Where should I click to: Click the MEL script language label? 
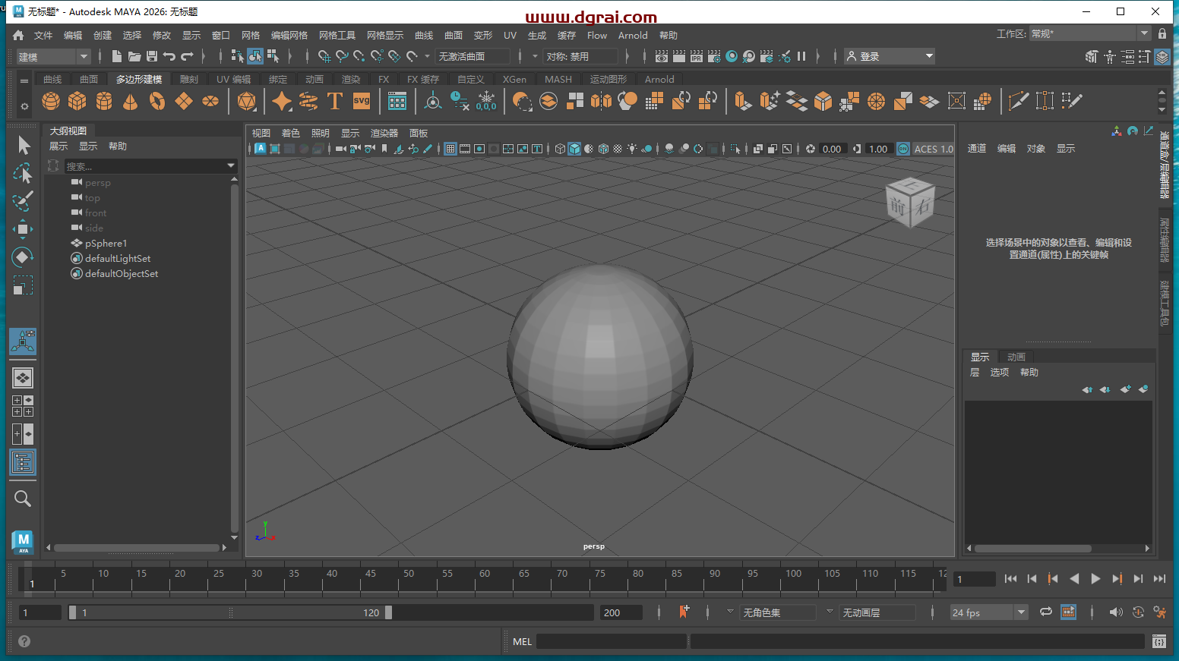coord(522,641)
